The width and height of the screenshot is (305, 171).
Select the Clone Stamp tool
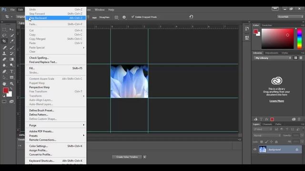tap(4, 53)
